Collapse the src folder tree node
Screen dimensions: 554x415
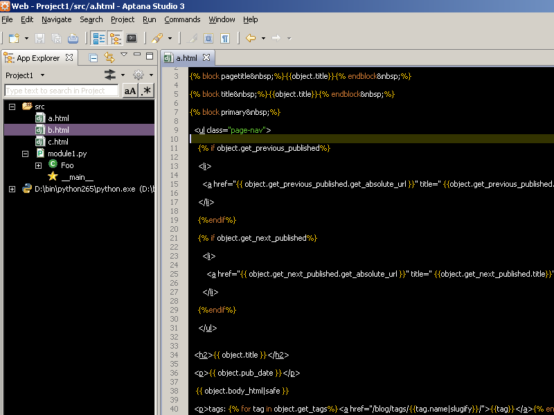click(12, 107)
